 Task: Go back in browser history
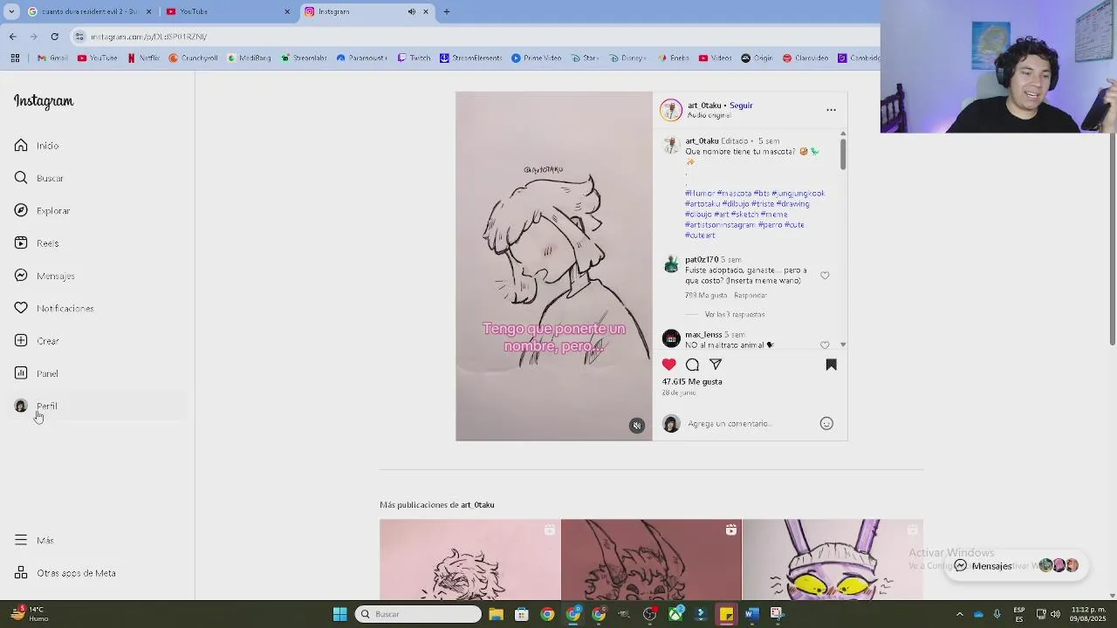pos(12,37)
